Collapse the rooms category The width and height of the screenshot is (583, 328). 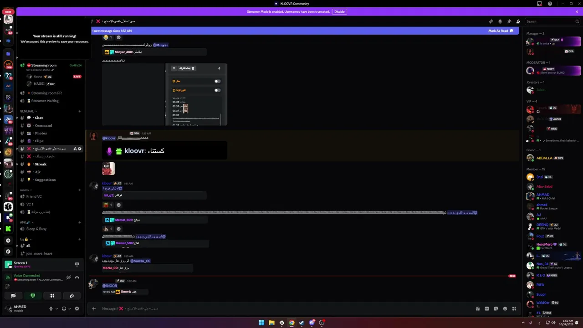(26, 190)
